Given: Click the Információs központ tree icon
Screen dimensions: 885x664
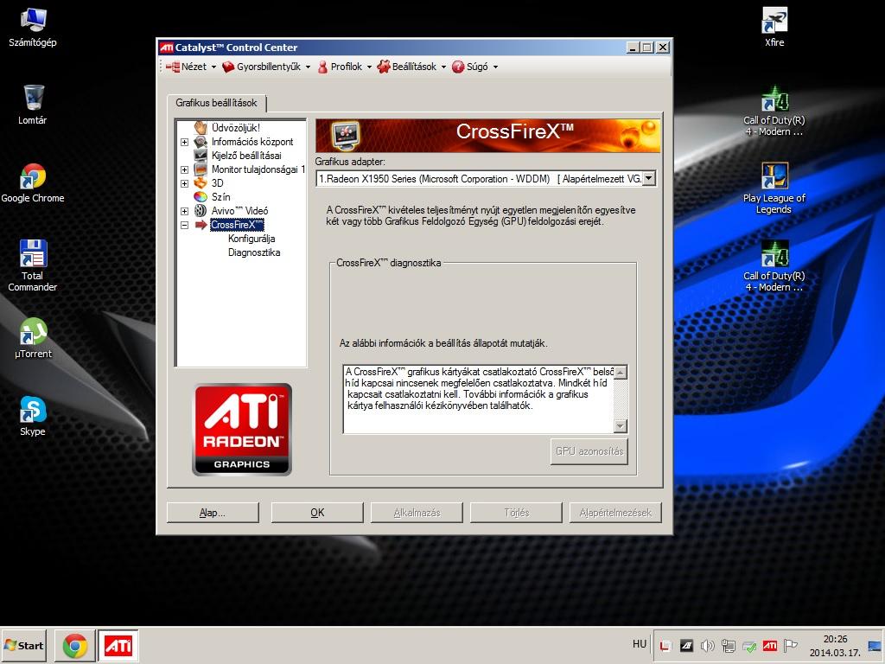Looking at the screenshot, I should [201, 142].
